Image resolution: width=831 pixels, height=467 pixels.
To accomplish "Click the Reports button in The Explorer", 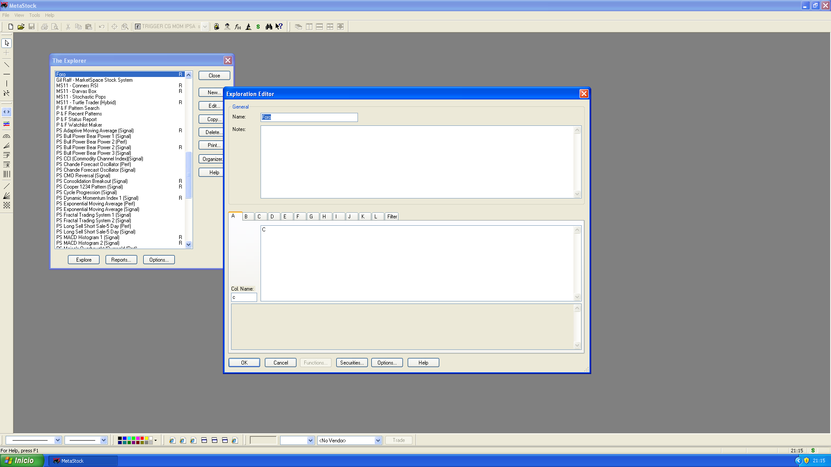I will (x=120, y=259).
